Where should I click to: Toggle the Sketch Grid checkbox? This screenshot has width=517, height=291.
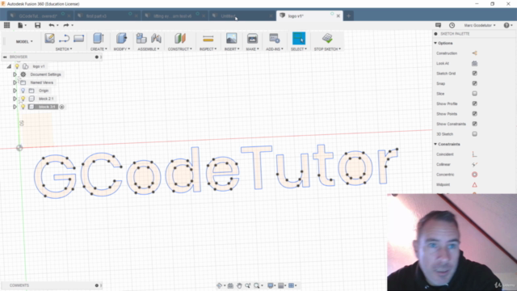click(474, 74)
